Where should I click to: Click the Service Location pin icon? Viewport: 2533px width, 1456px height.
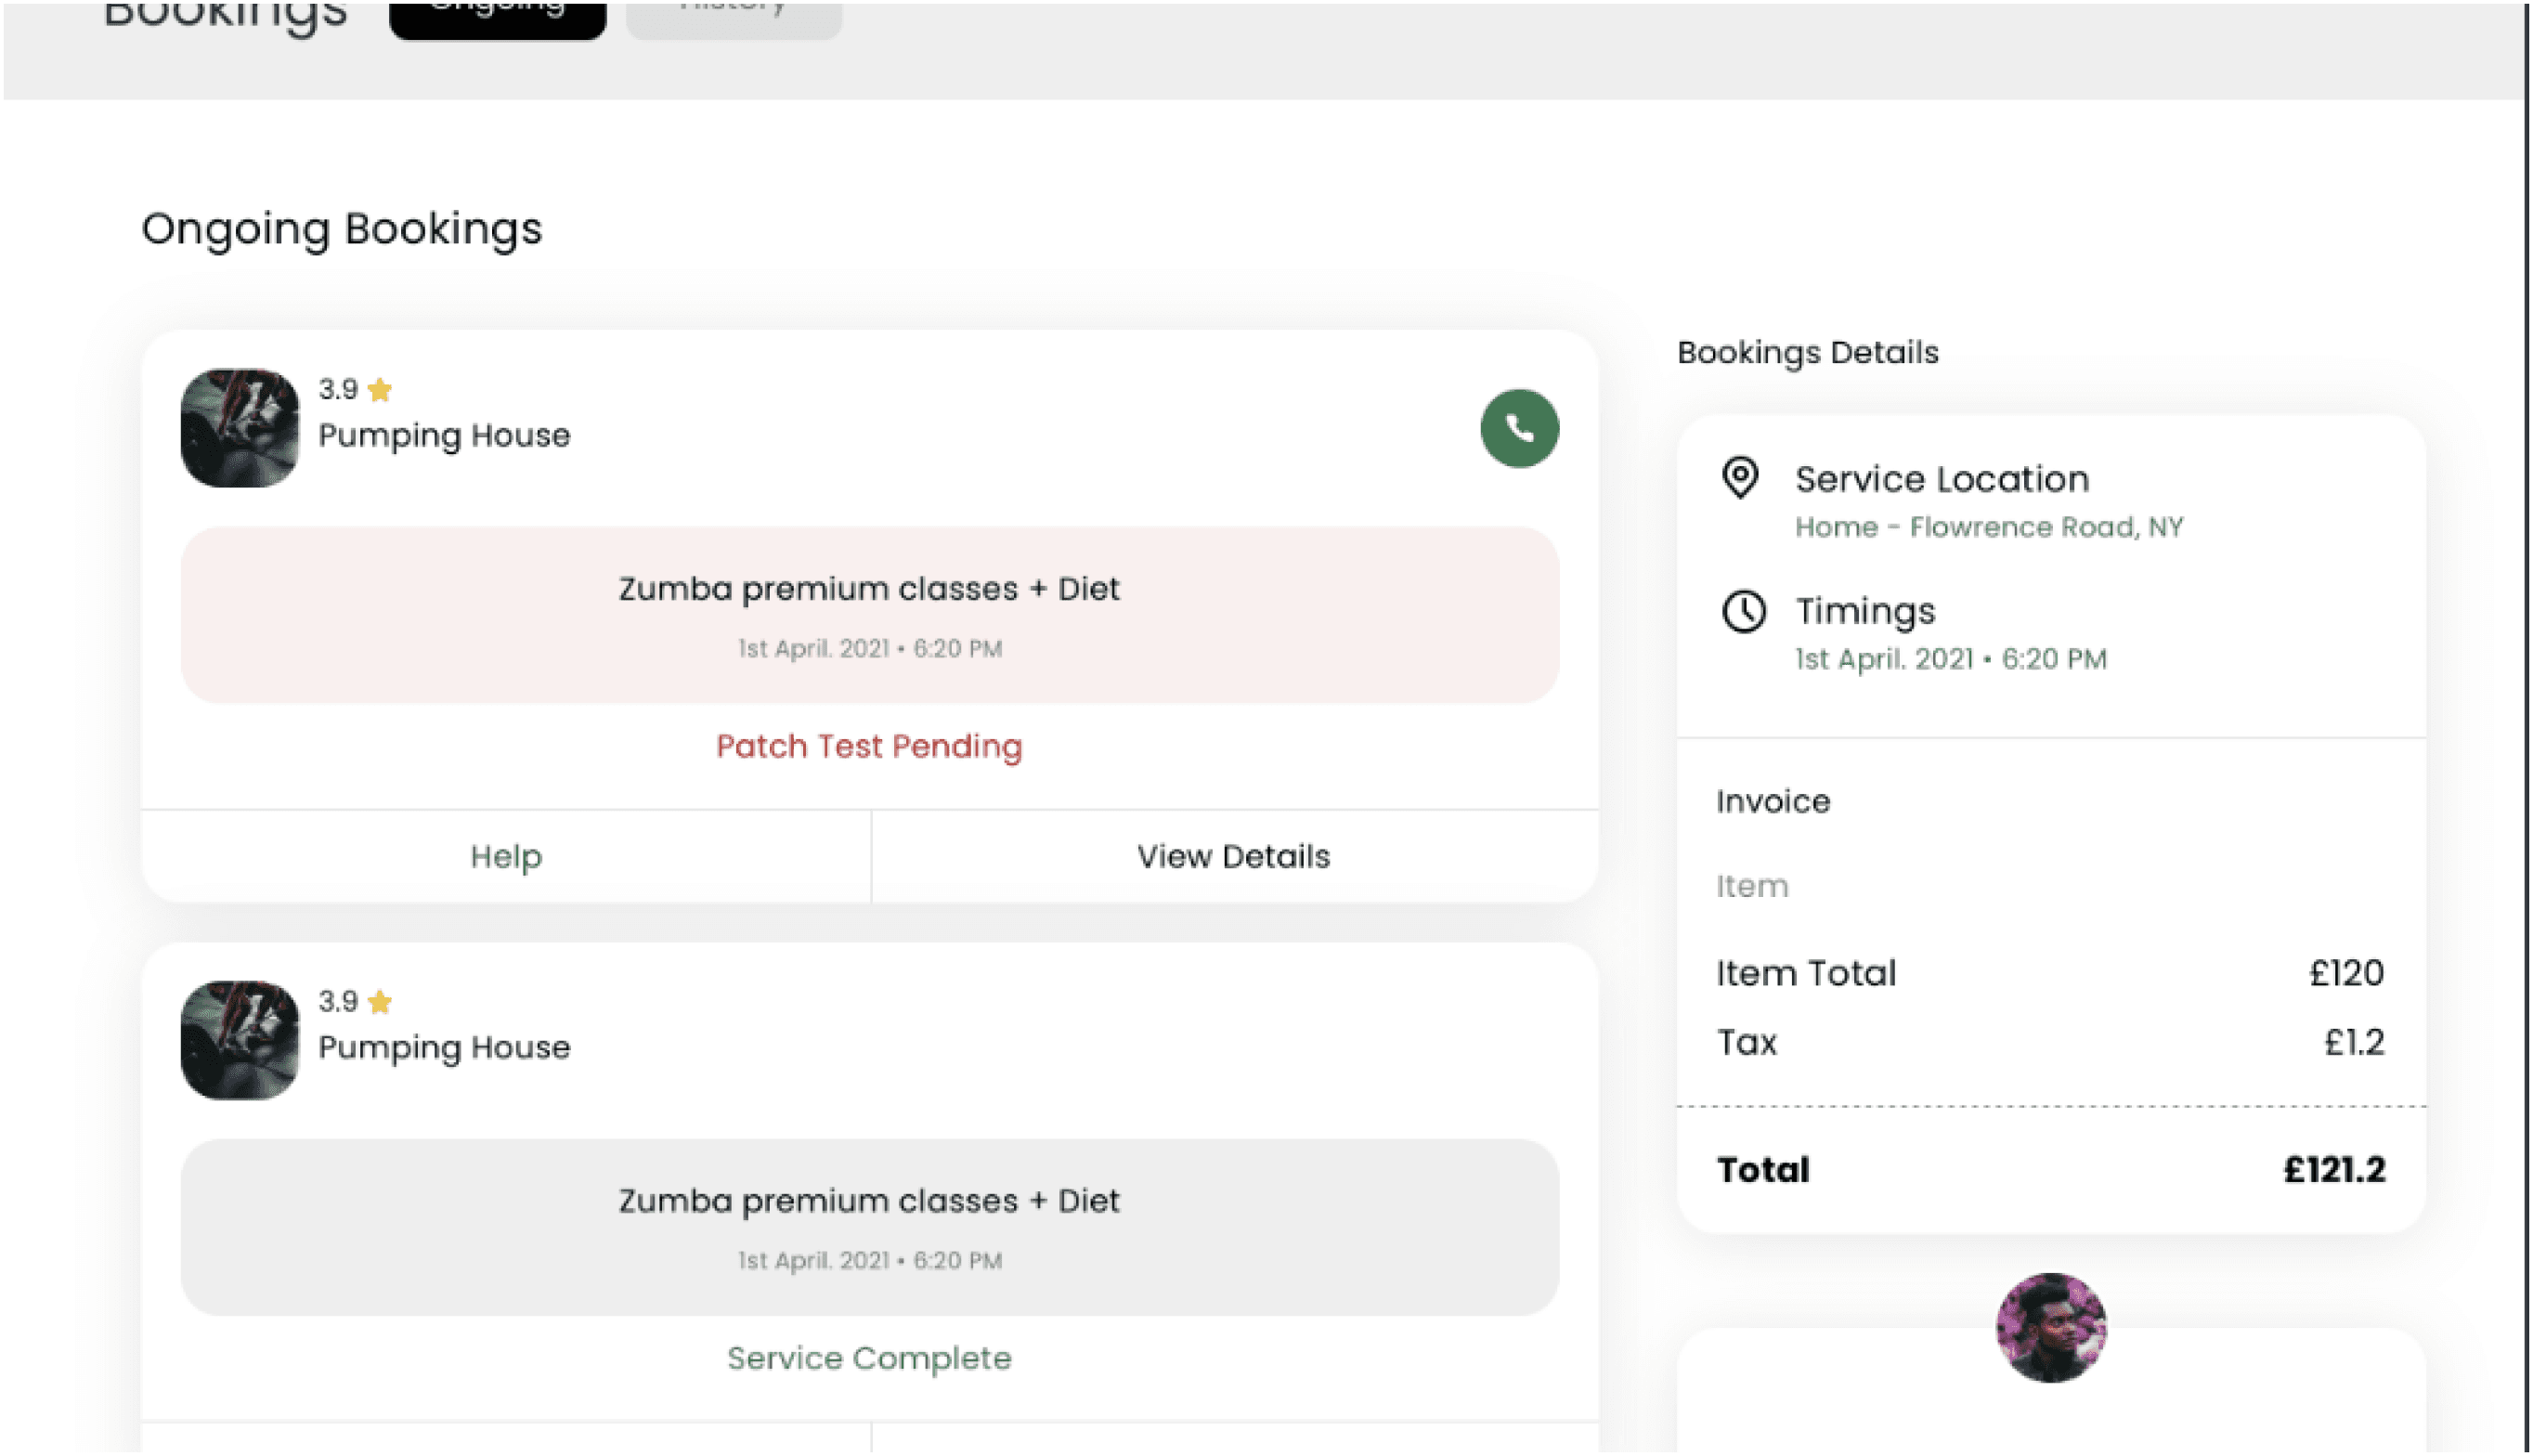pyautogui.click(x=1739, y=477)
